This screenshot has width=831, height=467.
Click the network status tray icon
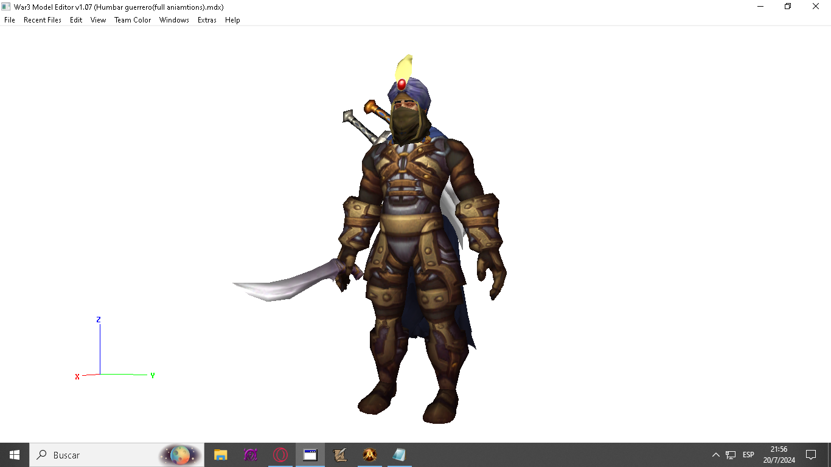731,455
